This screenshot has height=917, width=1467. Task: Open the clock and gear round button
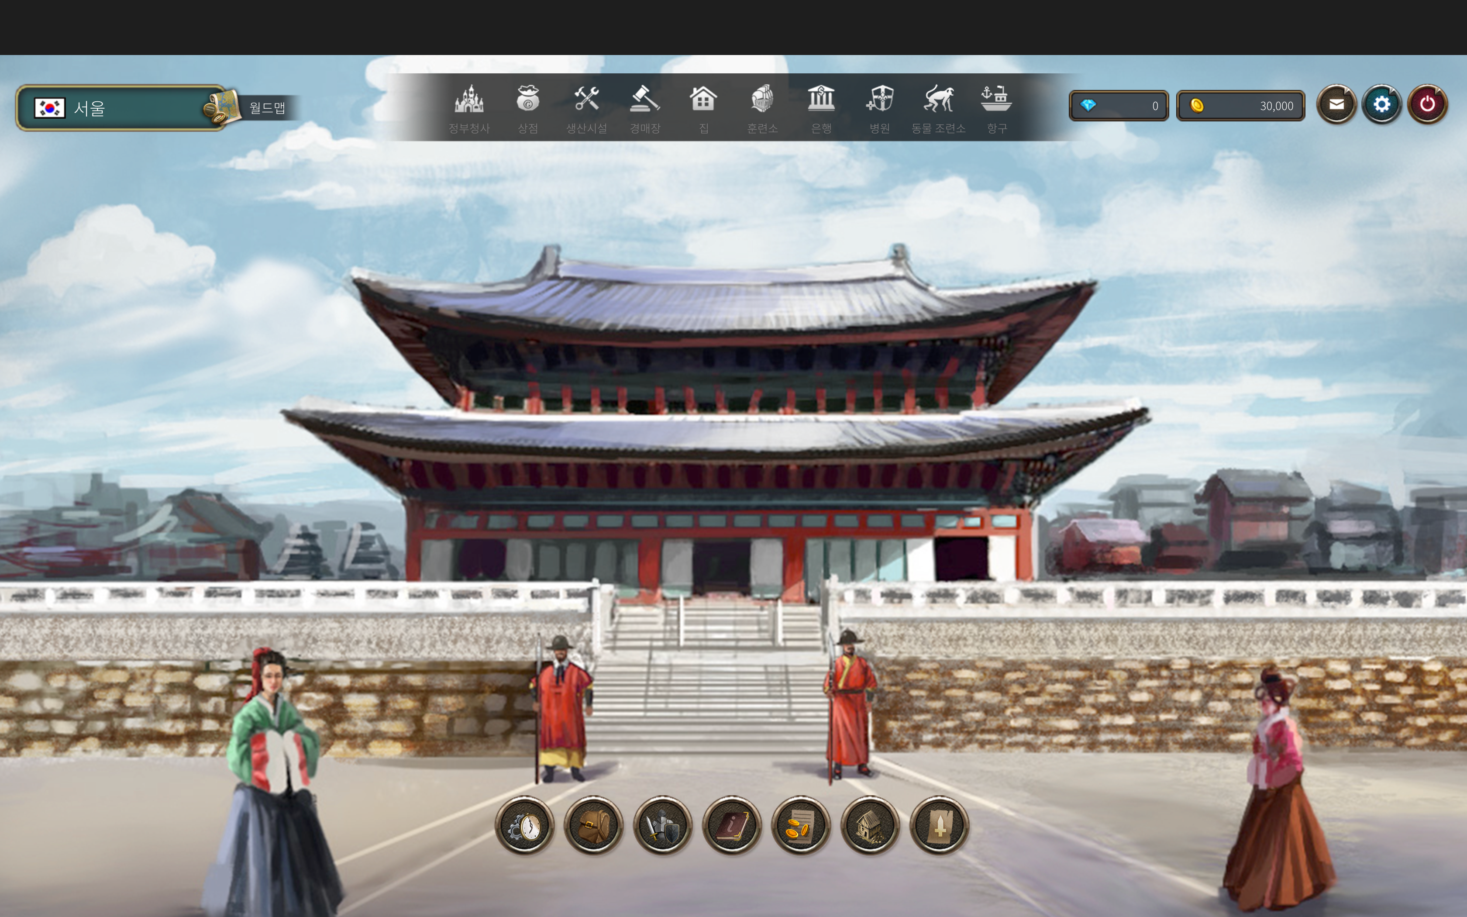[x=524, y=825]
